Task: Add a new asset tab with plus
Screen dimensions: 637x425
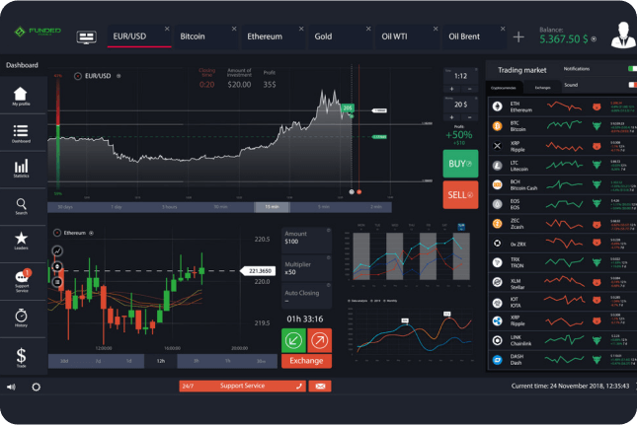Action: click(x=518, y=37)
